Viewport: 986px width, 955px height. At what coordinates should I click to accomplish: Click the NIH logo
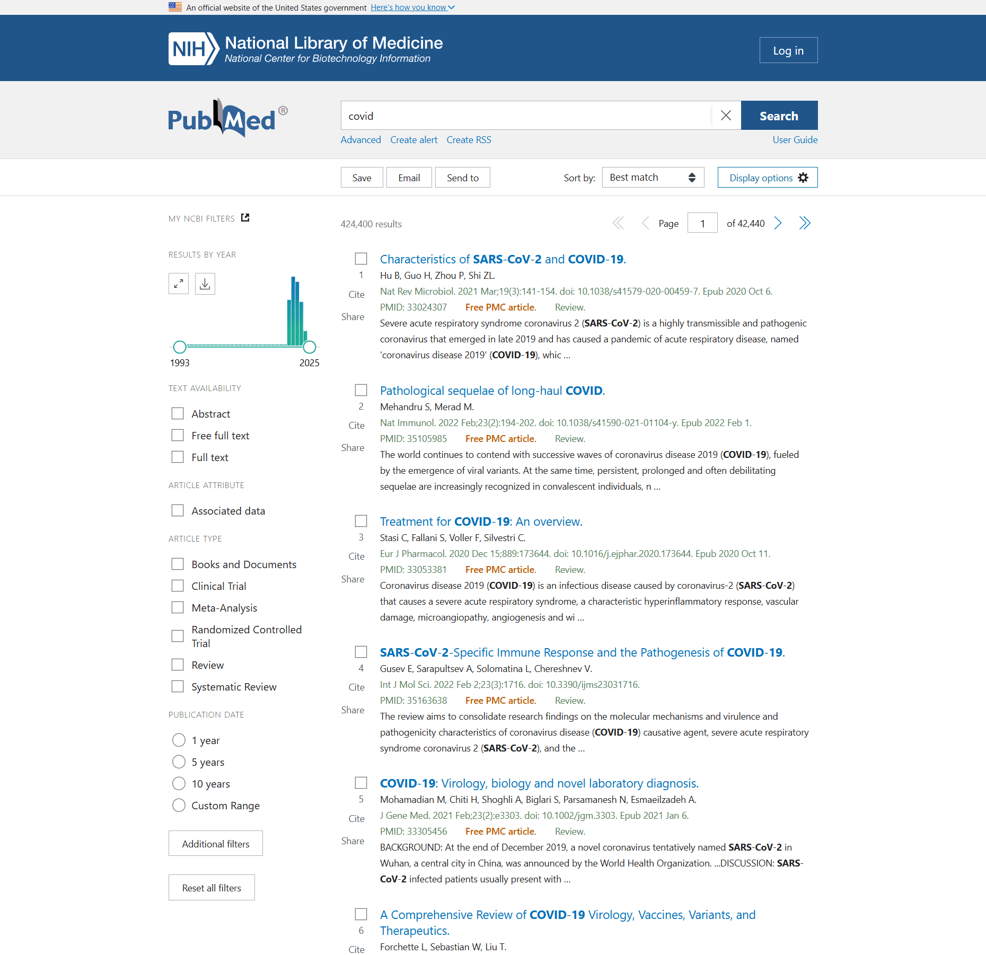click(x=193, y=49)
